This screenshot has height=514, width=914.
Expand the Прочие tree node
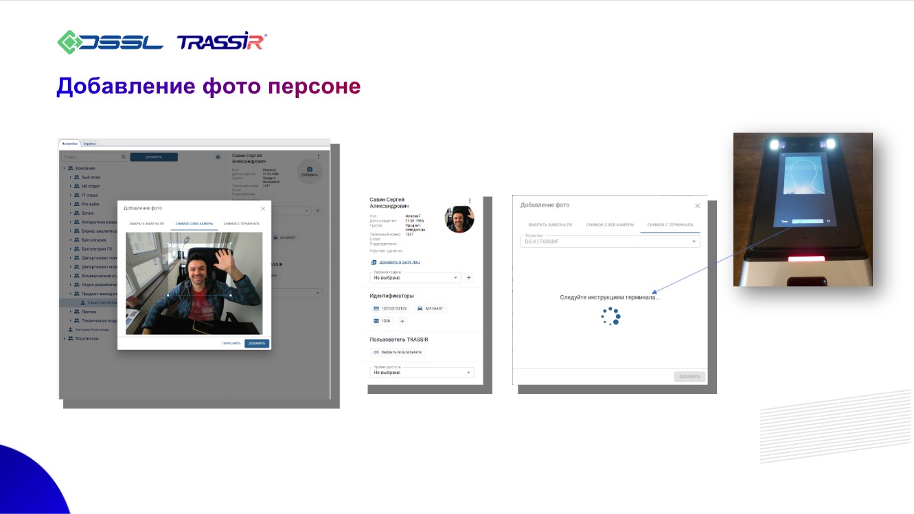pos(70,312)
